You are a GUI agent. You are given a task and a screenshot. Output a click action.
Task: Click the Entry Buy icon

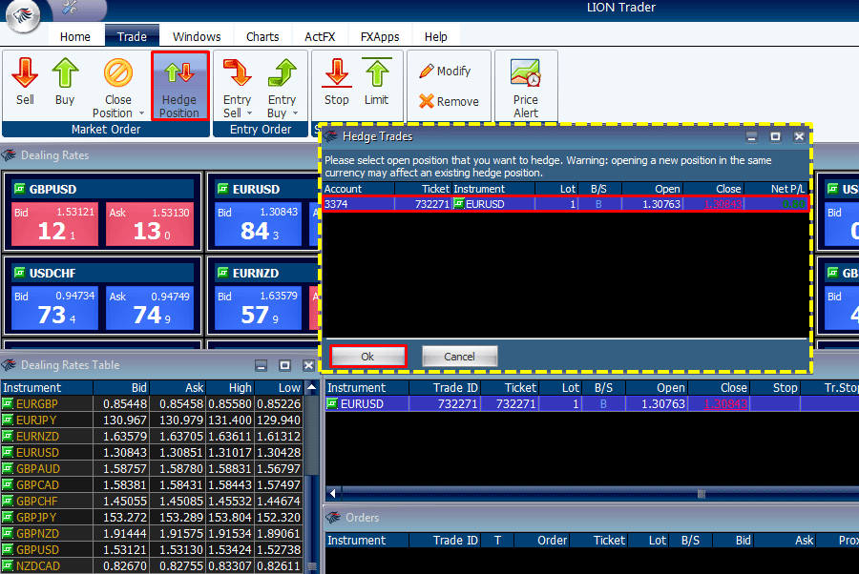282,72
